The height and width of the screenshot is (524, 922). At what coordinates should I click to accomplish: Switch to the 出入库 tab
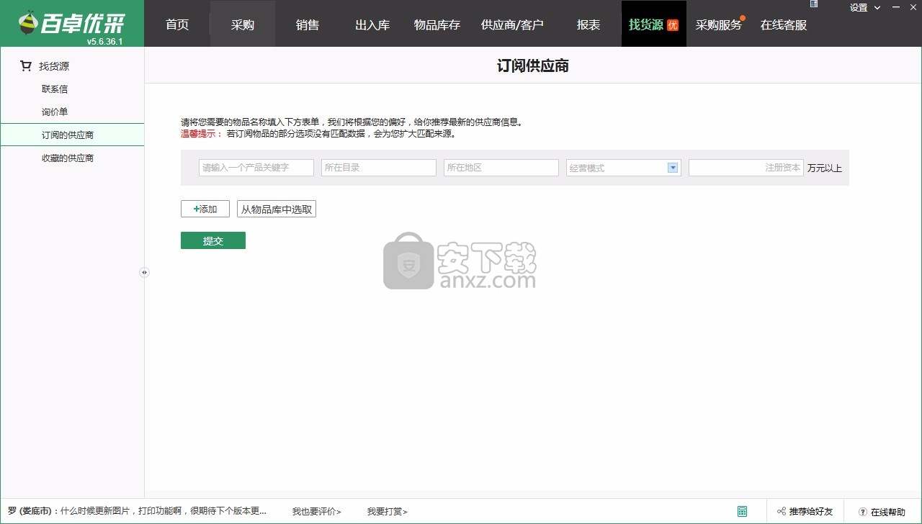tap(372, 24)
